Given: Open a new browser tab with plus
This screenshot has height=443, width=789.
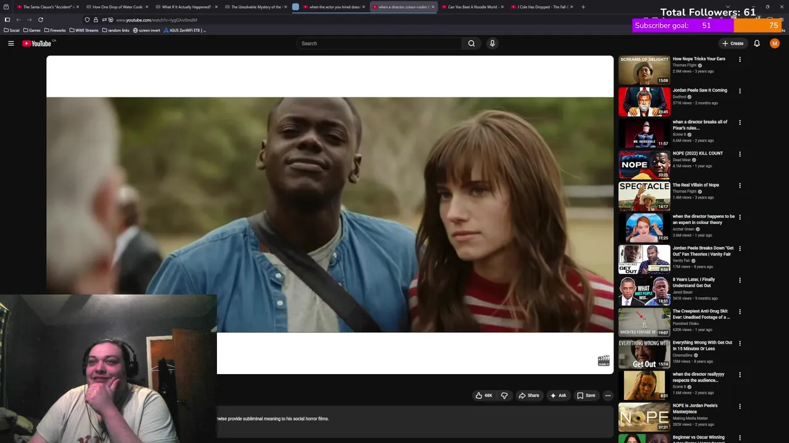Looking at the screenshot, I should [583, 7].
